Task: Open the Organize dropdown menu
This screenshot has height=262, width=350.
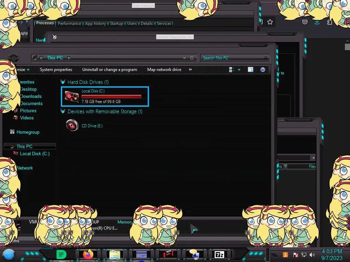Action: tap(23, 70)
